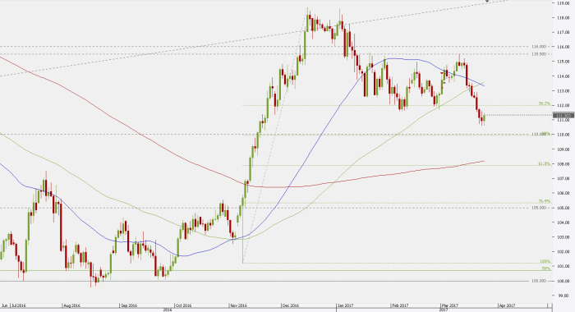This screenshot has width=575, height=312.
Task: Click the 76.4% Fibonacci retracement label
Action: (x=545, y=201)
